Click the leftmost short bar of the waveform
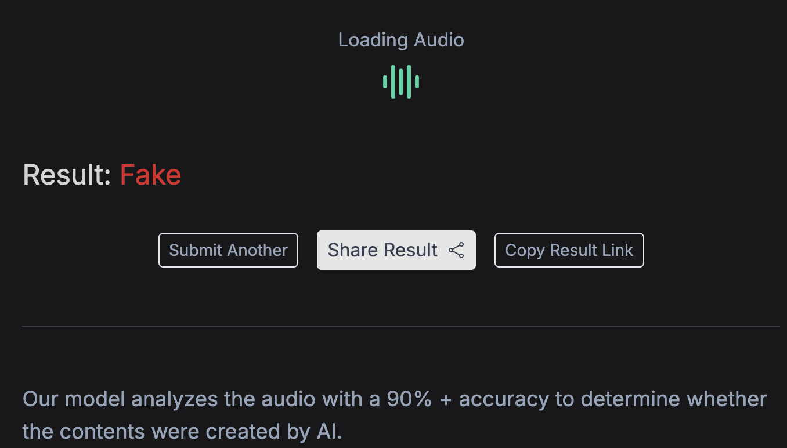The image size is (787, 448). coord(385,82)
